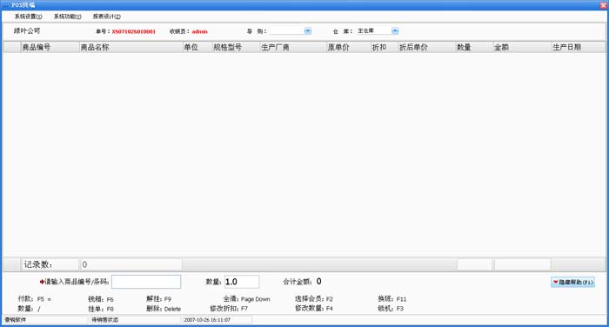The width and height of the screenshot is (609, 327).
Task: Expand the 导购 dropdown arrow
Action: (x=308, y=30)
